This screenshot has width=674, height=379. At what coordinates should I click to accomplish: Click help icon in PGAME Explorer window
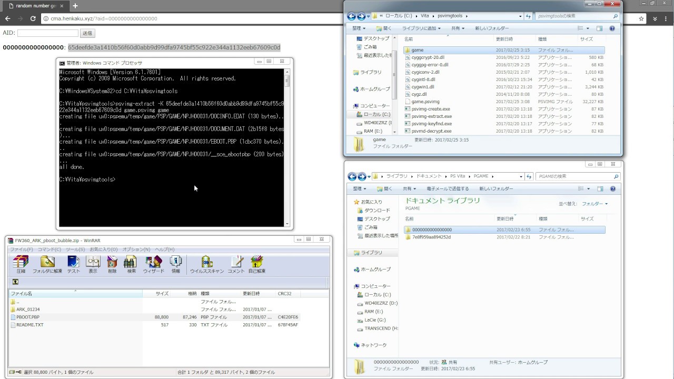click(x=612, y=188)
